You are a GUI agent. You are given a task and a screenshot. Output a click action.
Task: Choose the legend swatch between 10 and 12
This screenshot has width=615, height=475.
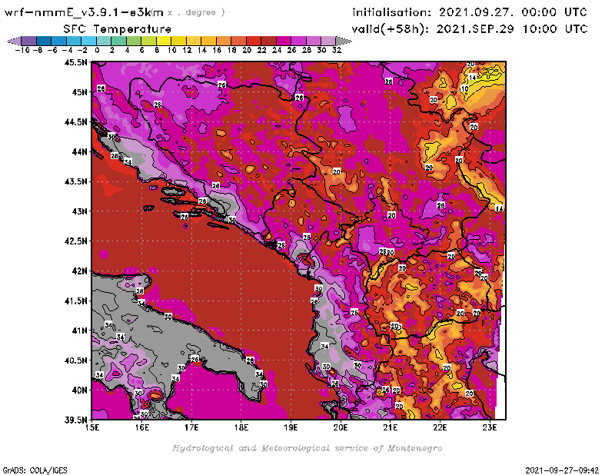(x=179, y=42)
